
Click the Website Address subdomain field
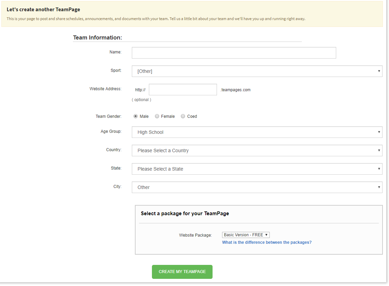(x=183, y=90)
